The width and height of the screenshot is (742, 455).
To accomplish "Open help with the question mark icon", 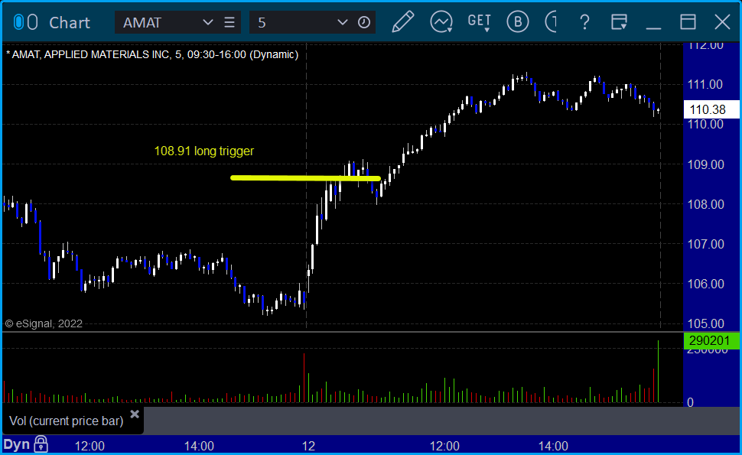I will click(584, 22).
